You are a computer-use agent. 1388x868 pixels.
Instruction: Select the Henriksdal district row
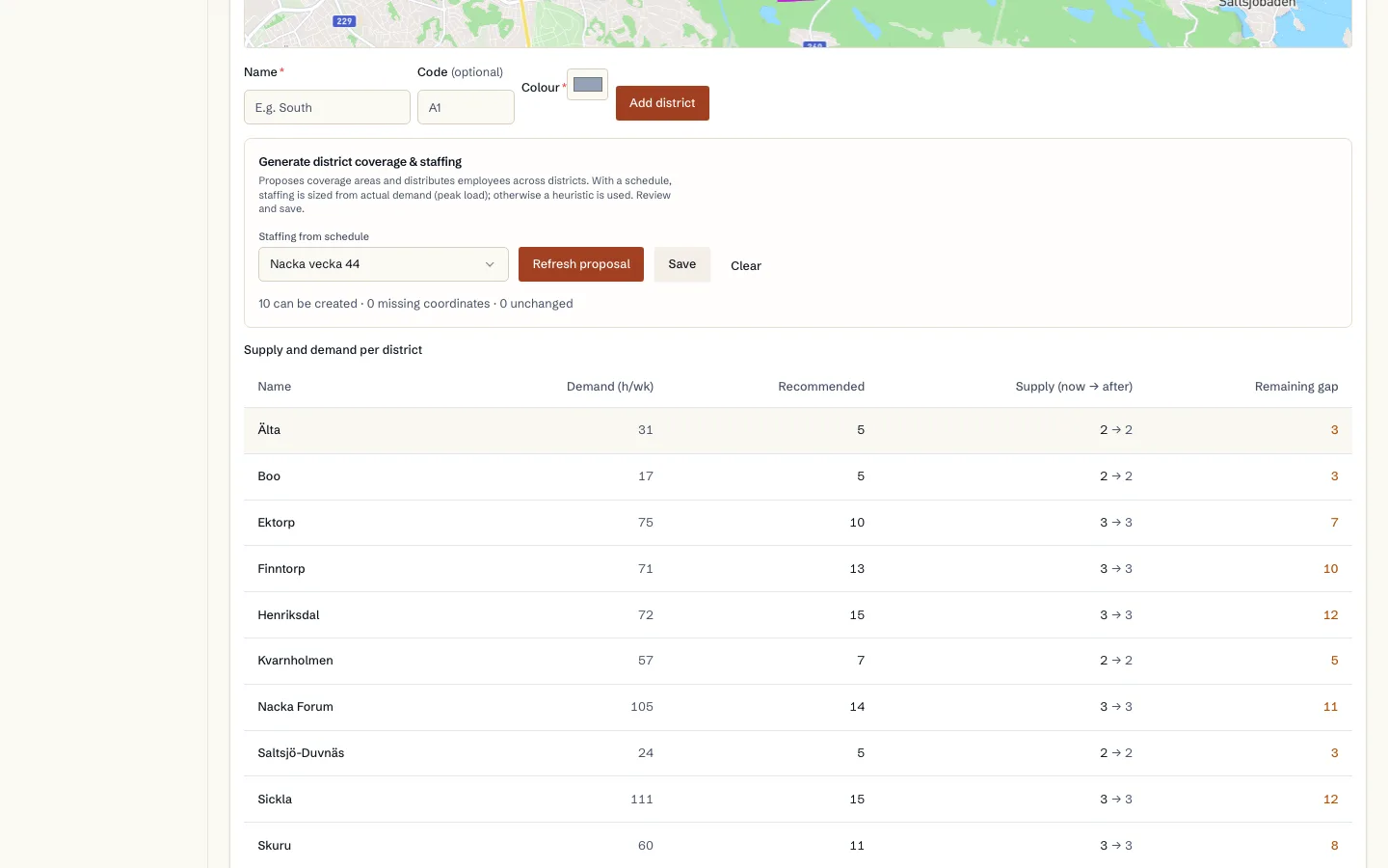click(798, 615)
